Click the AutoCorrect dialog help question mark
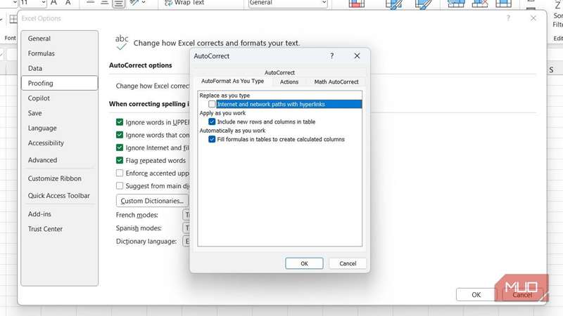Screen dimensions: 563x316 [x=332, y=56]
